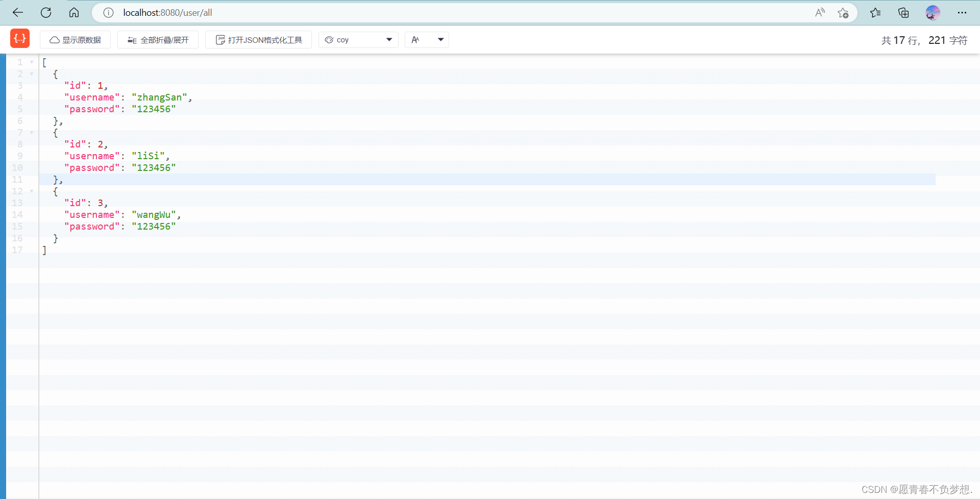Image resolution: width=980 pixels, height=499 pixels.
Task: Click the password value on line 10
Action: click(x=154, y=168)
